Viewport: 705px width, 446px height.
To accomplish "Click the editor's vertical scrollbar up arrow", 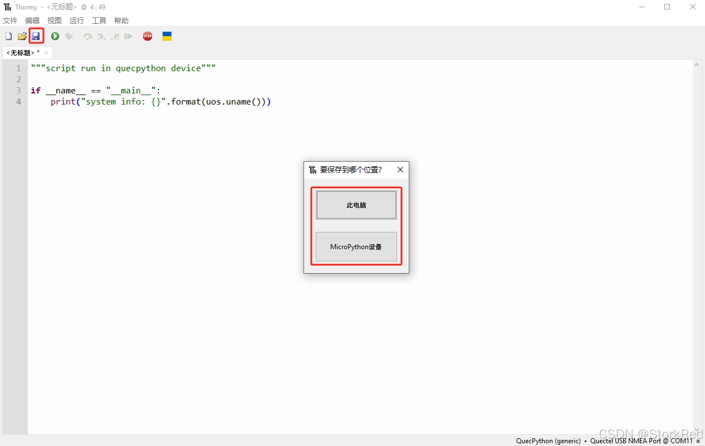I will (697, 65).
